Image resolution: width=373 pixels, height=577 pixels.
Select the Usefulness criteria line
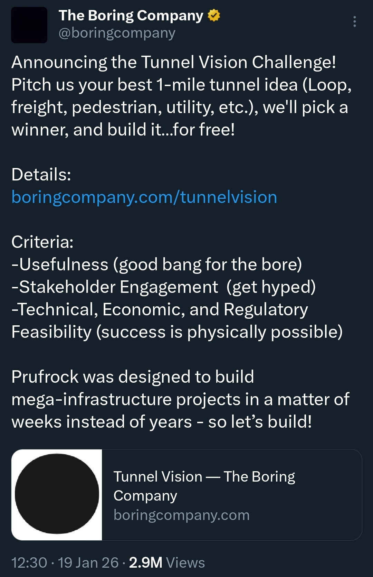[157, 264]
